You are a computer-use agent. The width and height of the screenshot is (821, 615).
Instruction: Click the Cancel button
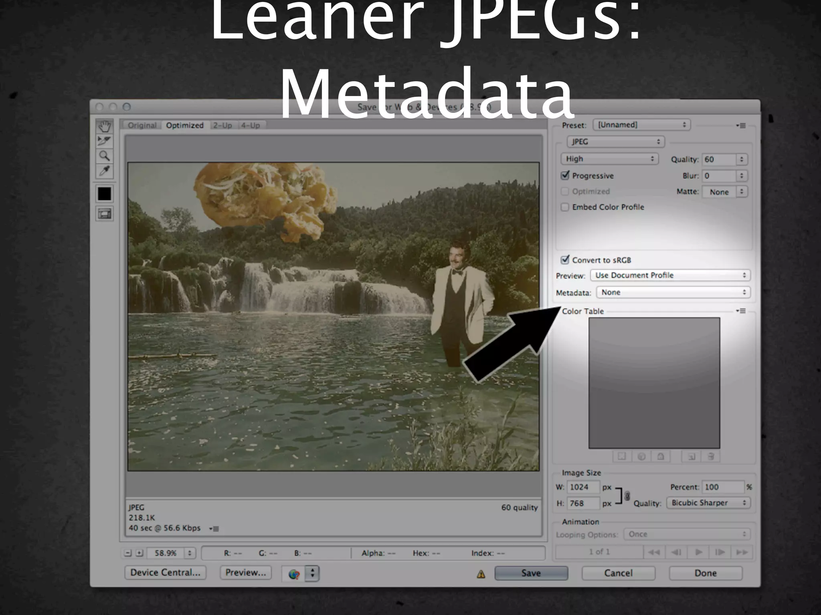coord(618,573)
